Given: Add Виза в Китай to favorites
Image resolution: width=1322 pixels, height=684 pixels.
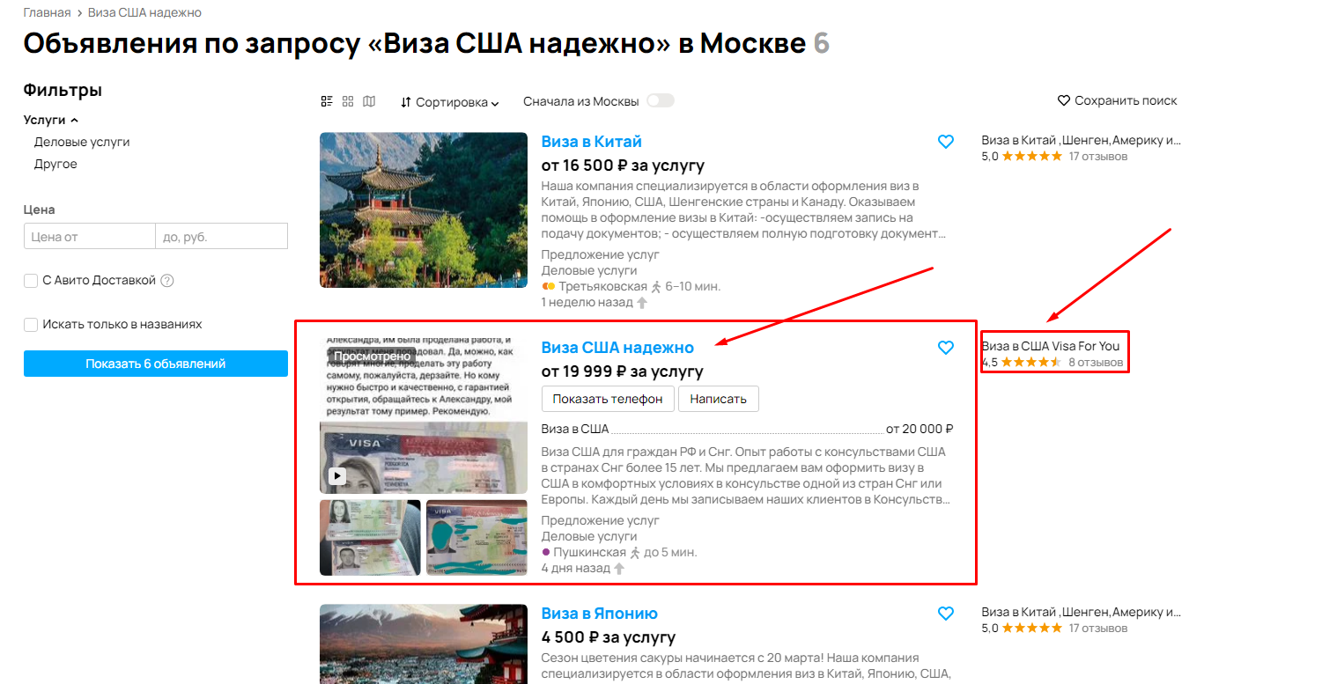Looking at the screenshot, I should click(x=946, y=142).
